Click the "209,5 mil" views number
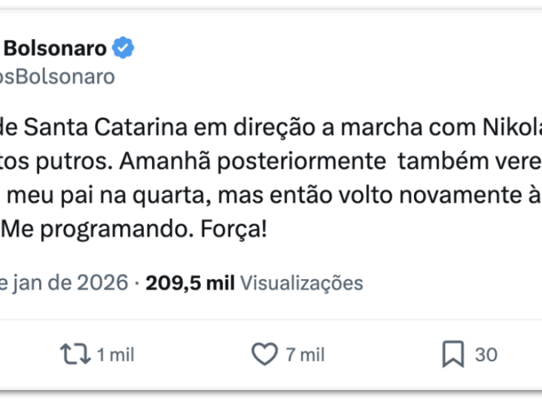Viewport: 542px width, 399px height. (190, 283)
